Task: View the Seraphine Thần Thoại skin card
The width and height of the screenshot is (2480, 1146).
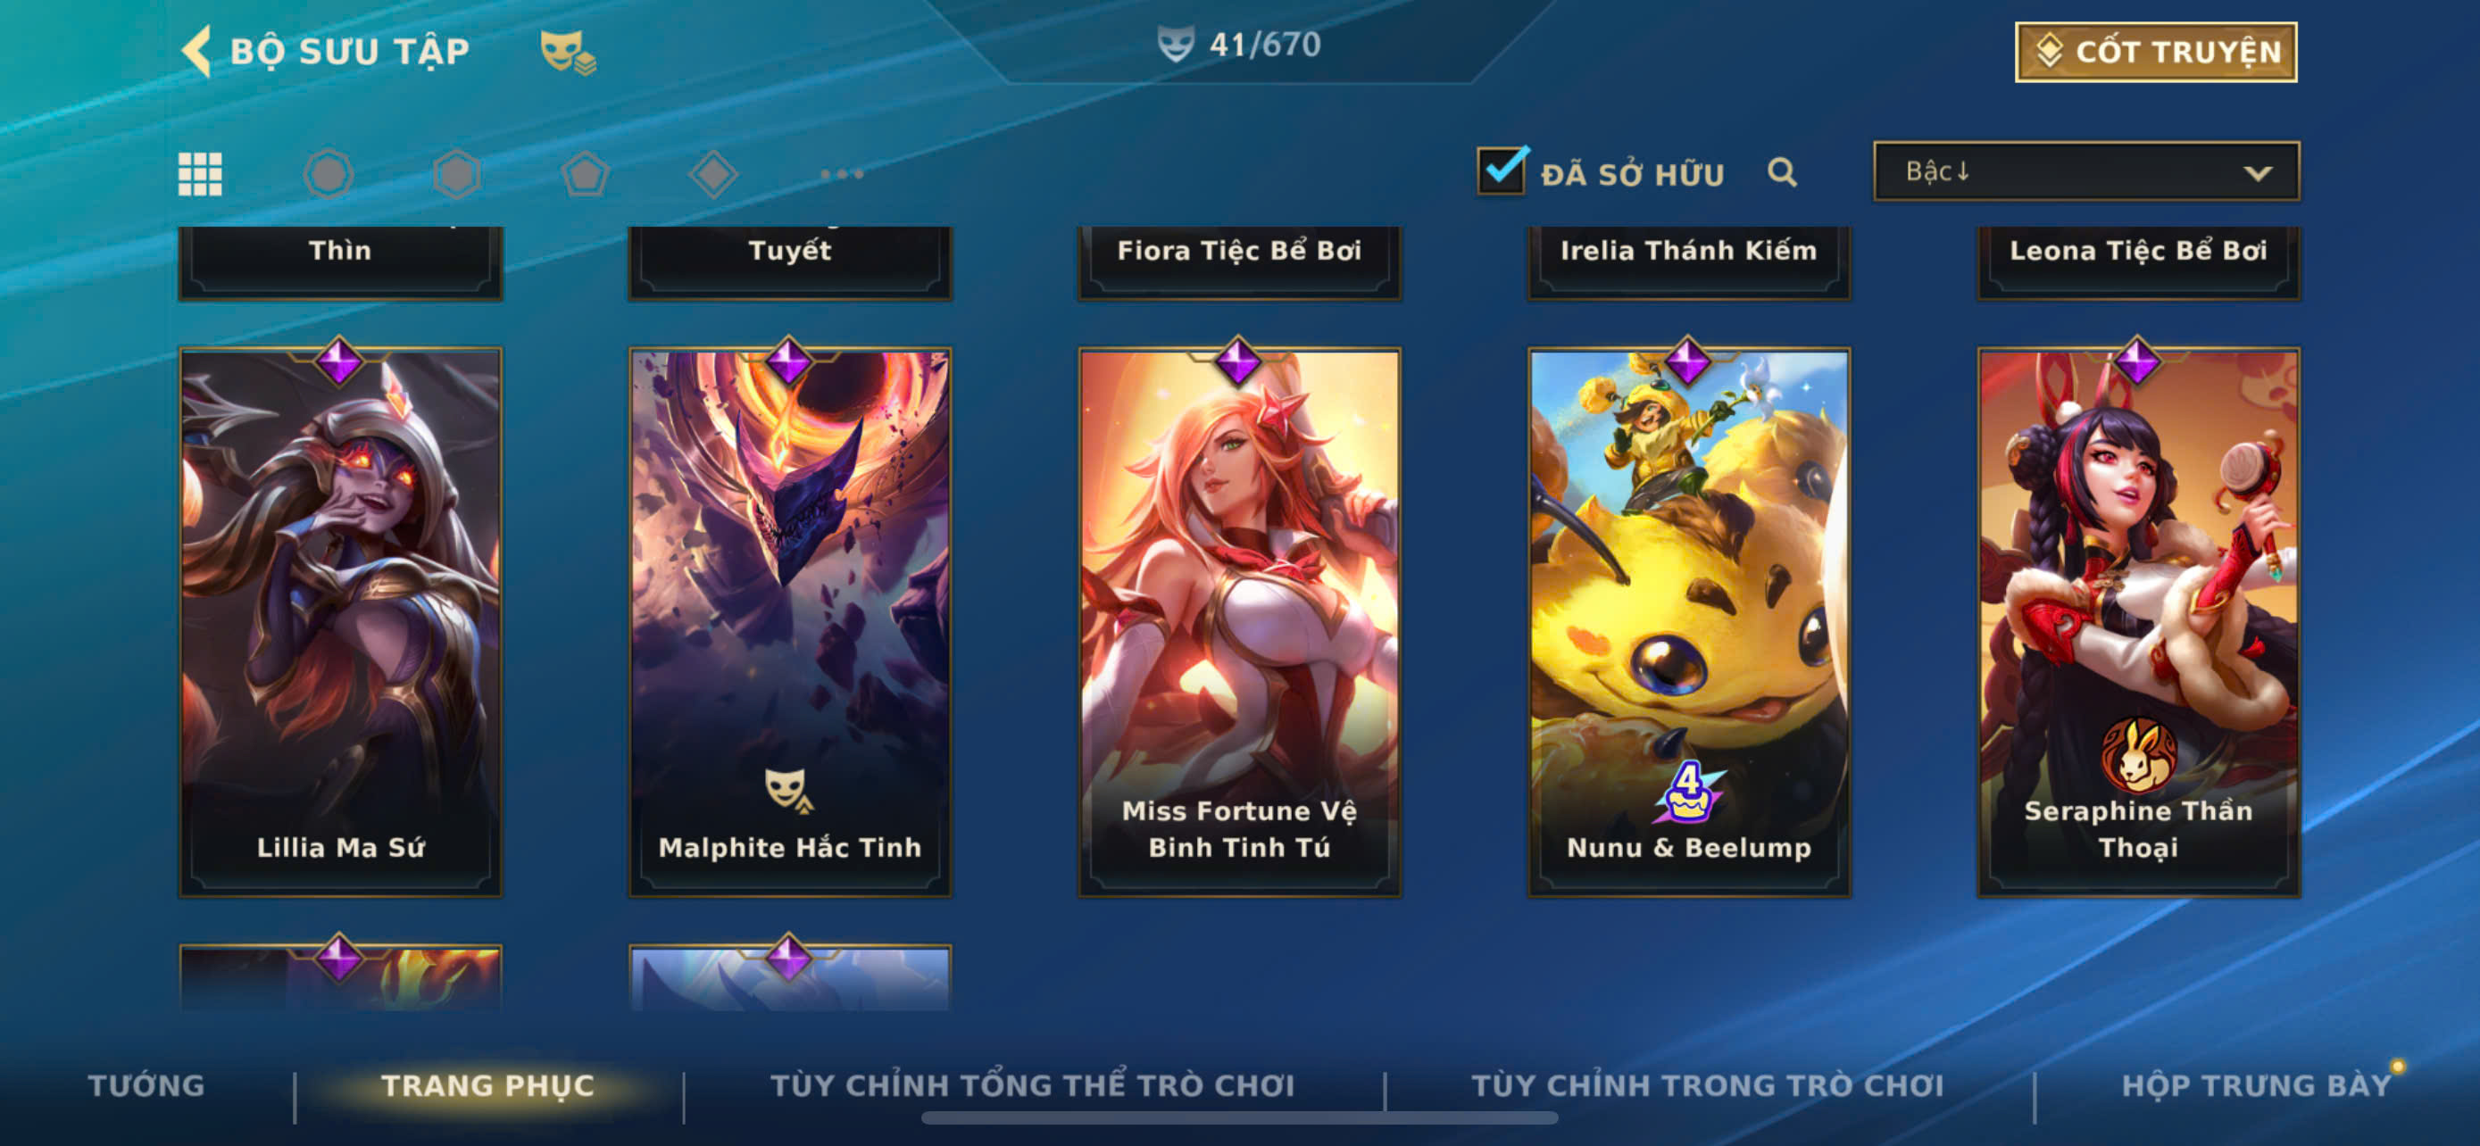Action: 2138,623
